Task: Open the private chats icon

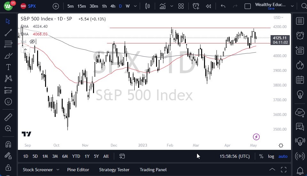Action: [x=300, y=127]
